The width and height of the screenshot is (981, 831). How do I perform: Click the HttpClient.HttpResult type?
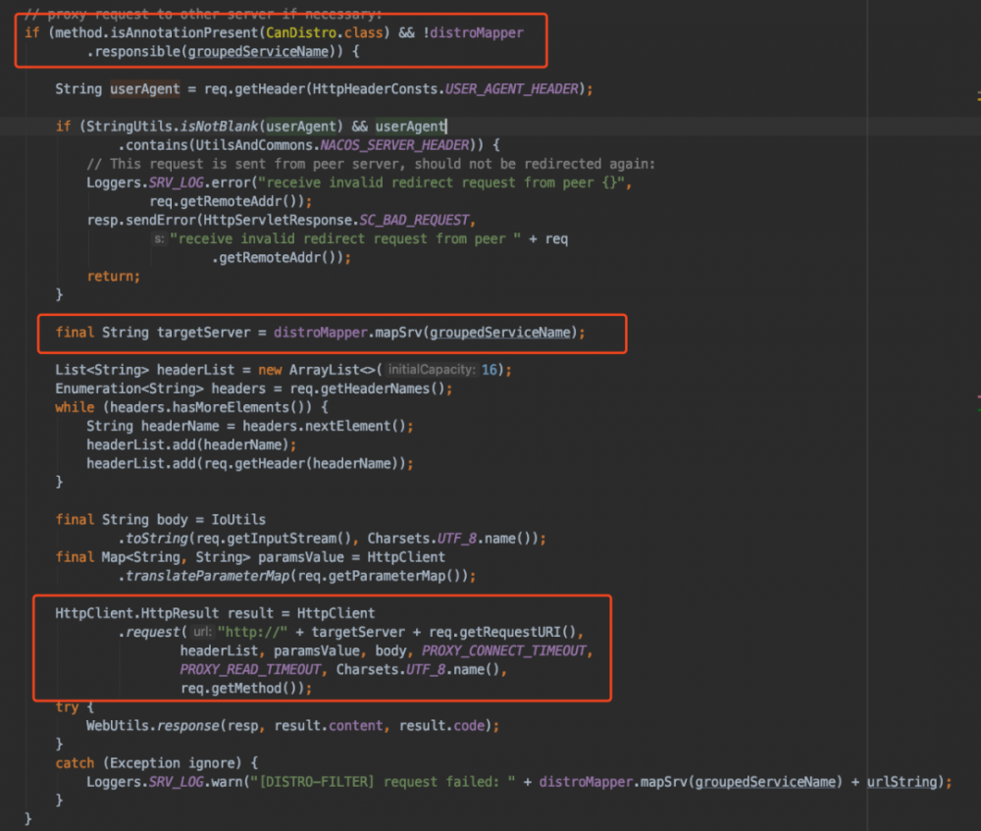(137, 613)
